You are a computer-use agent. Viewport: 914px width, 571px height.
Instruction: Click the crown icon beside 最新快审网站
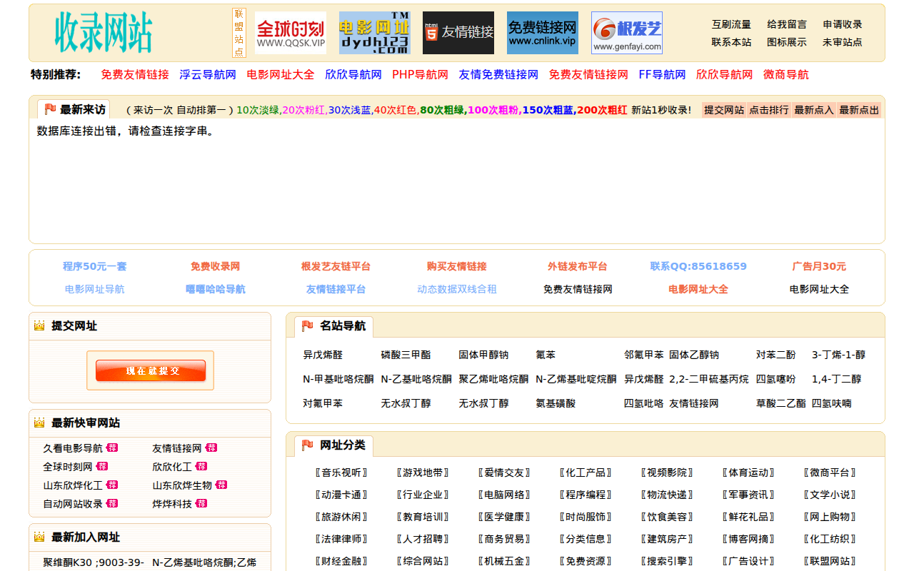click(39, 423)
